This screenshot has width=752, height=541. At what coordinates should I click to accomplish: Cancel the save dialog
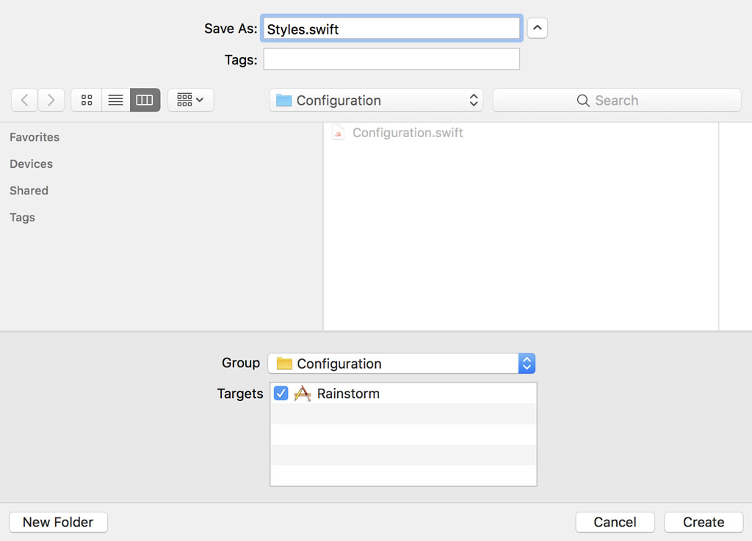tap(615, 522)
